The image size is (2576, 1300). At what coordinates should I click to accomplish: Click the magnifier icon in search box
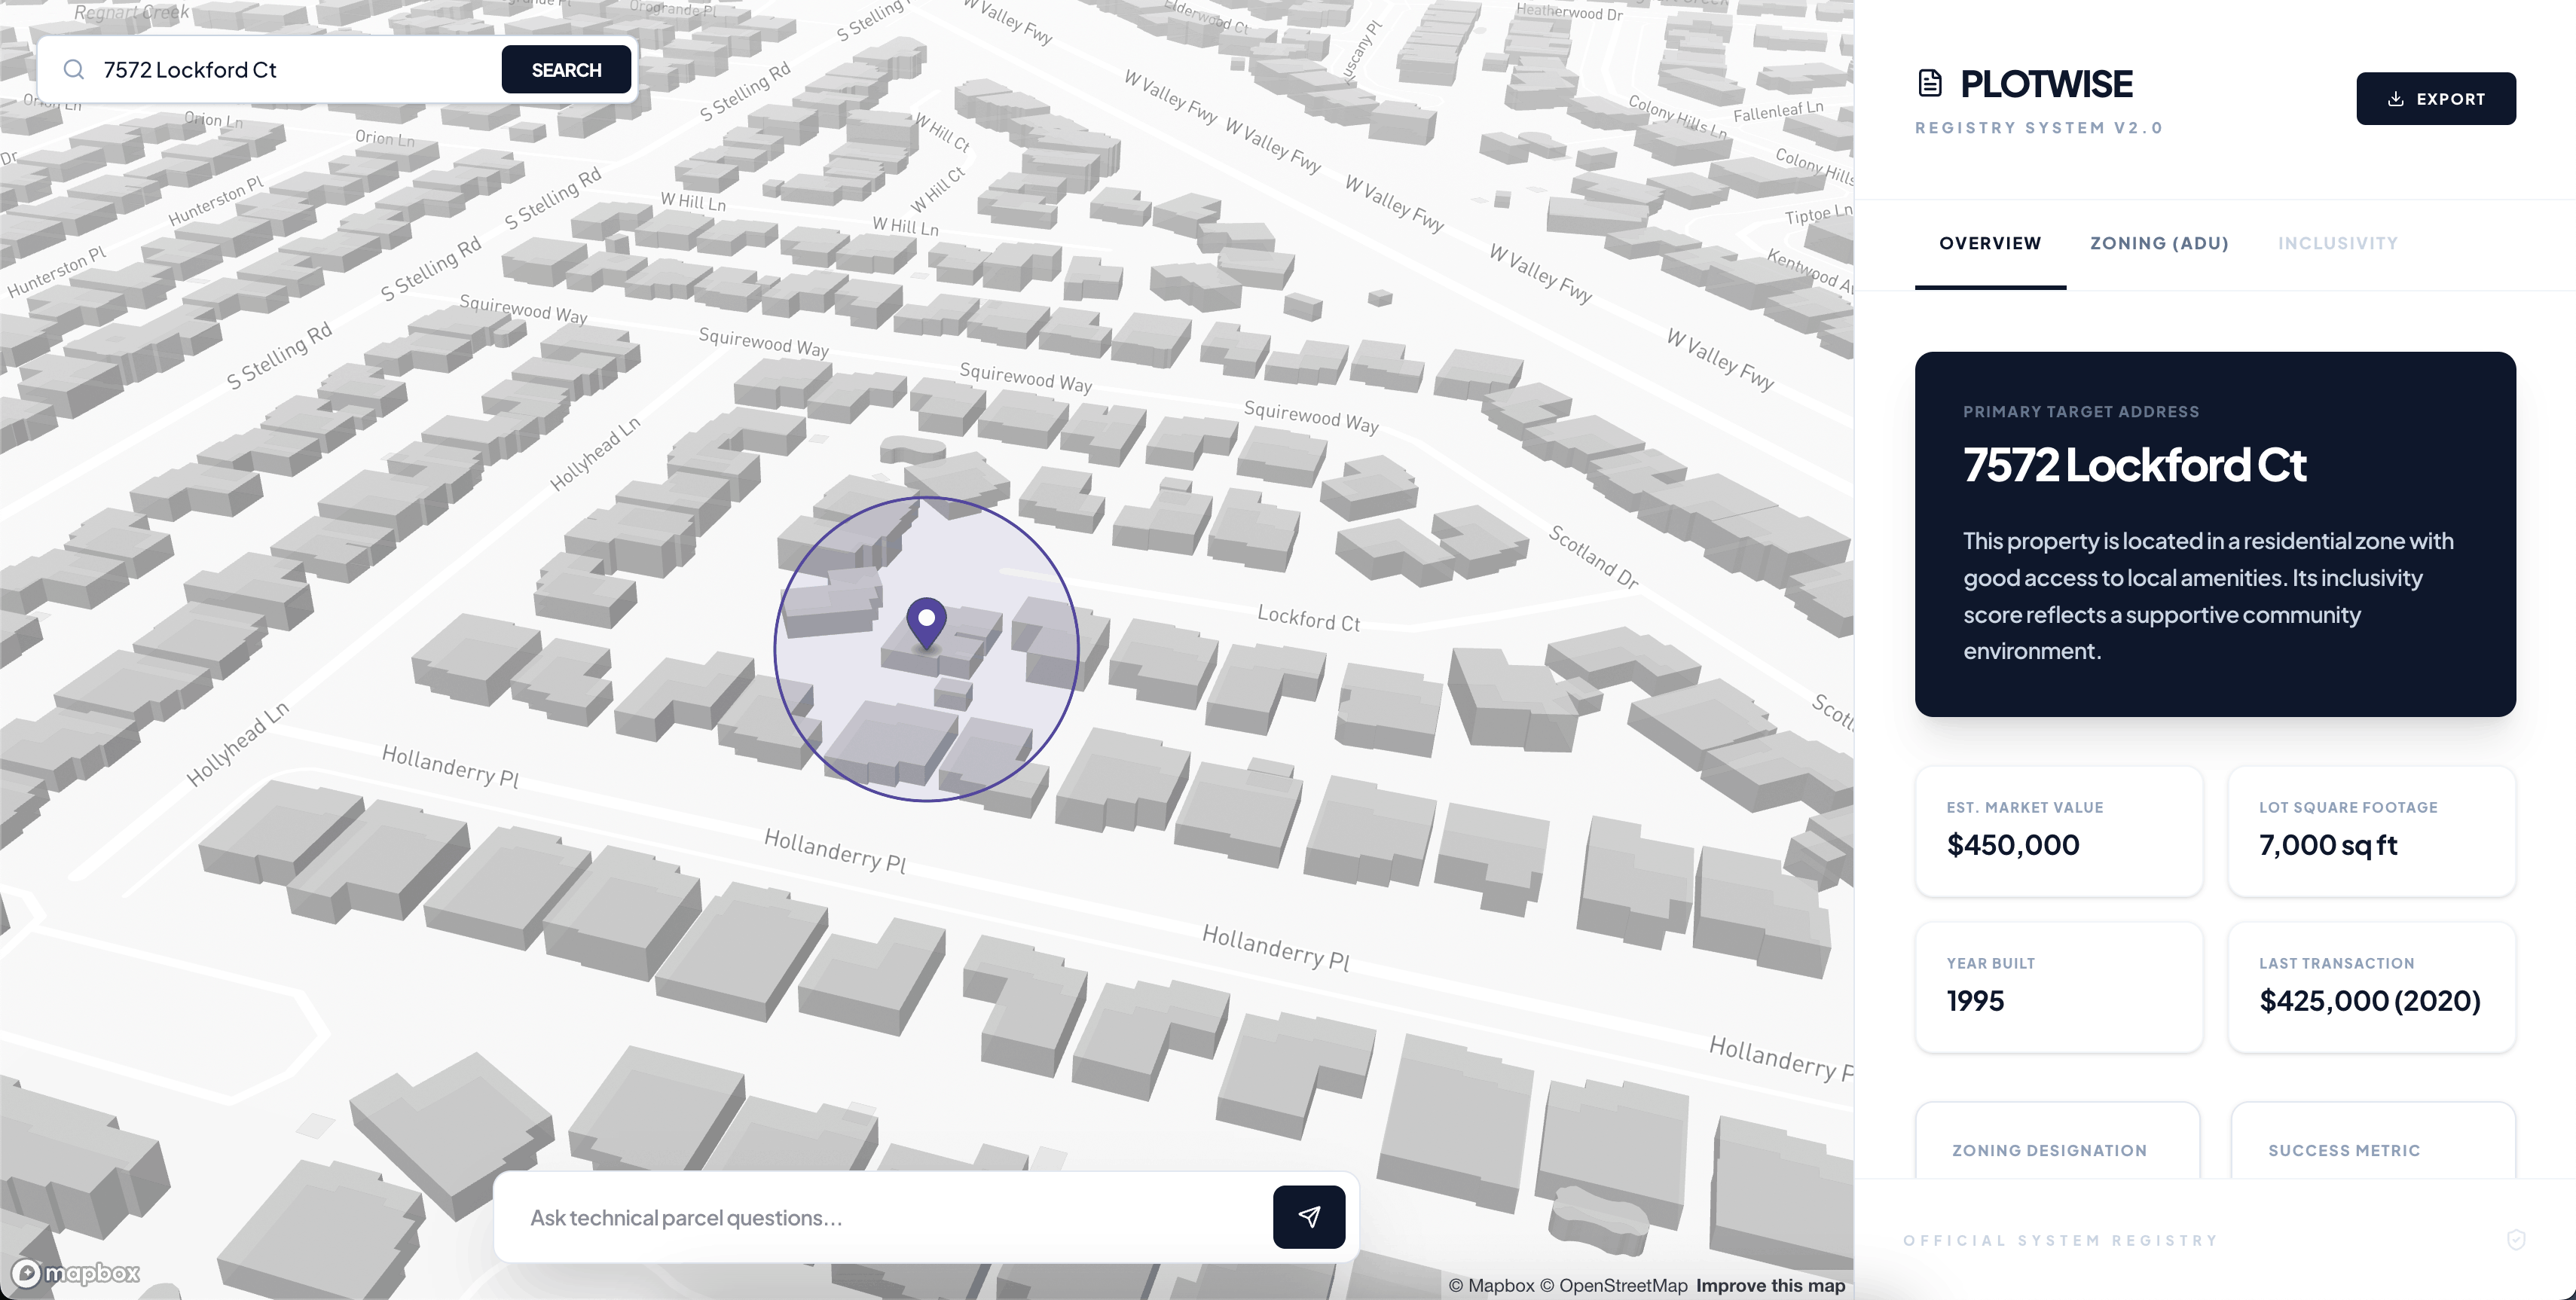point(73,70)
